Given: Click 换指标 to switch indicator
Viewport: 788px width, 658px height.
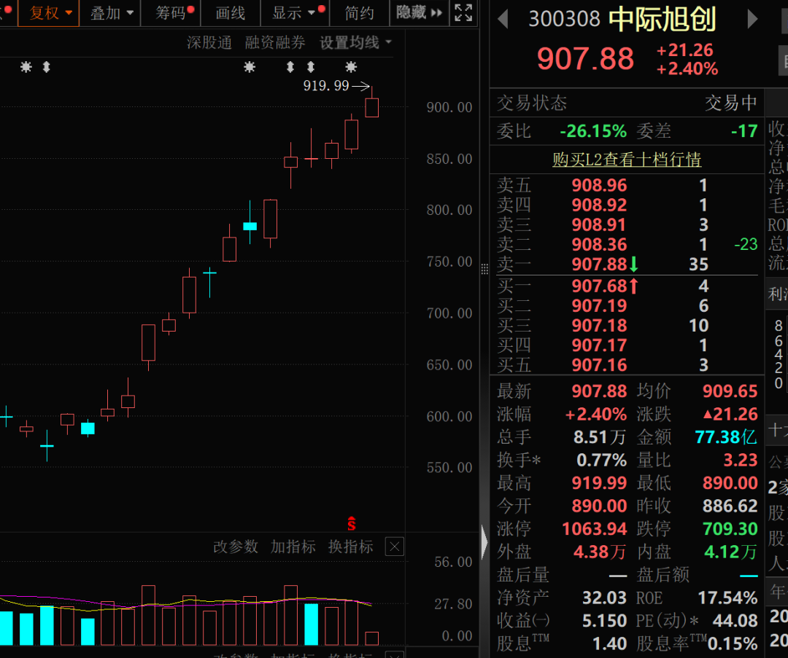Looking at the screenshot, I should [350, 547].
